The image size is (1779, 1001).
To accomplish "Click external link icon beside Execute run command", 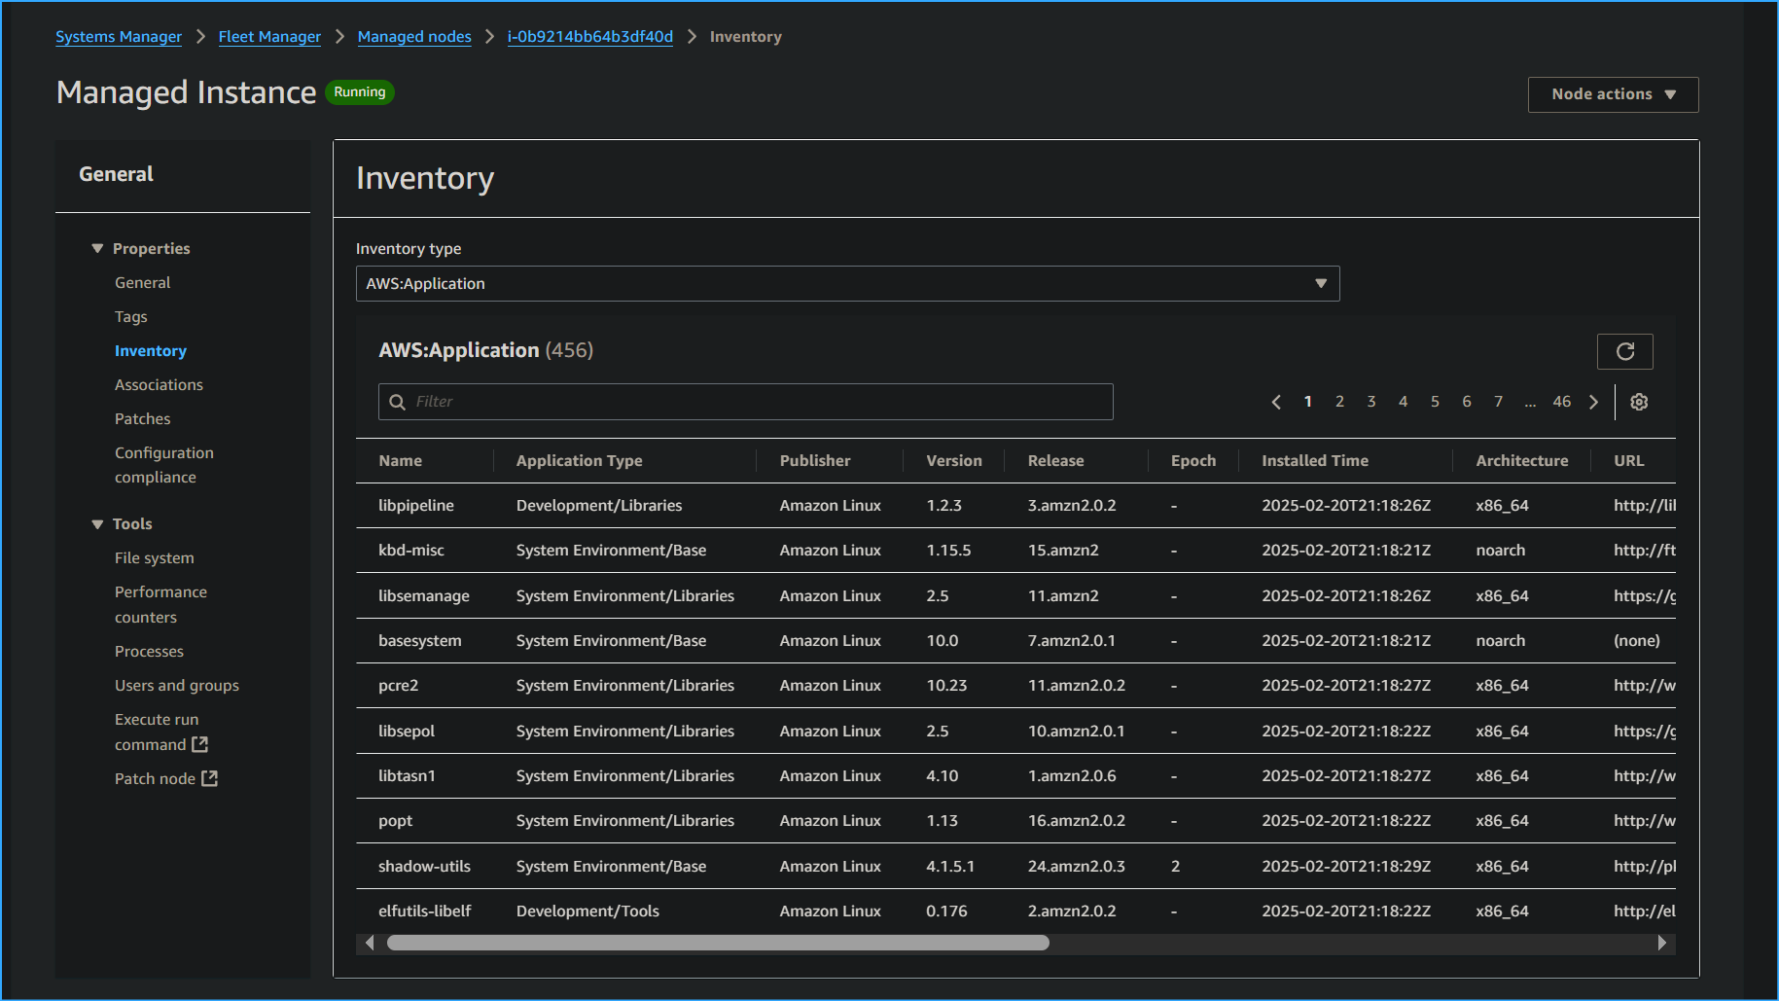I will pos(199,744).
